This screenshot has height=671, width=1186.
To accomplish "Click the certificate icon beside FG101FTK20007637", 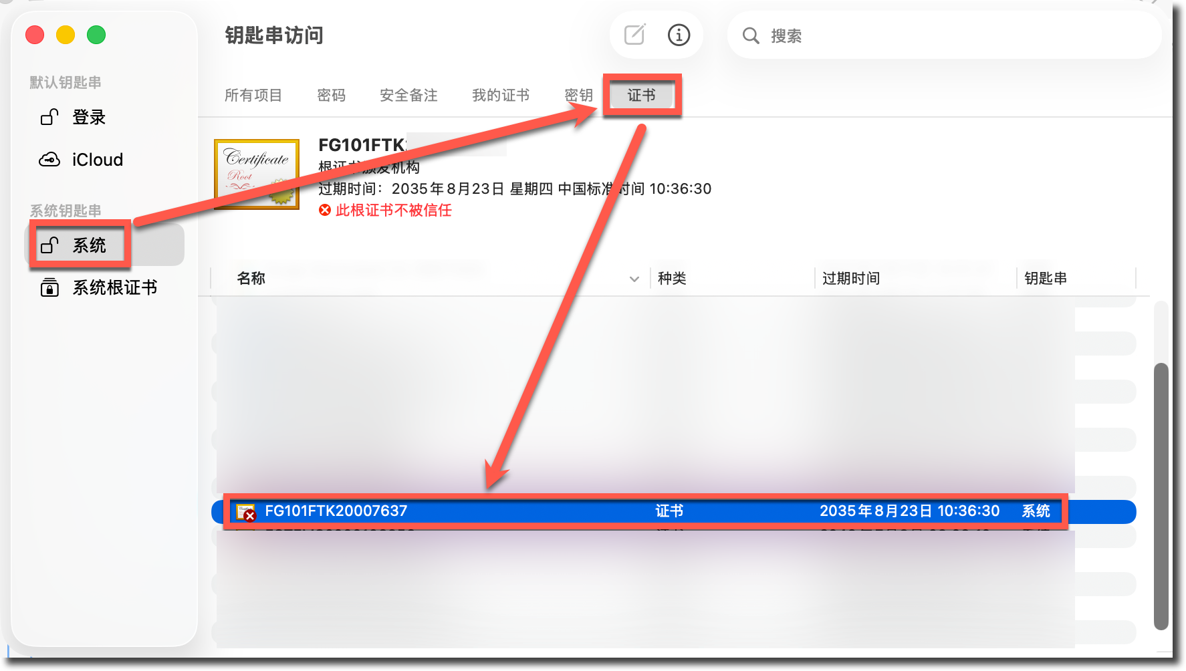I will tap(246, 512).
